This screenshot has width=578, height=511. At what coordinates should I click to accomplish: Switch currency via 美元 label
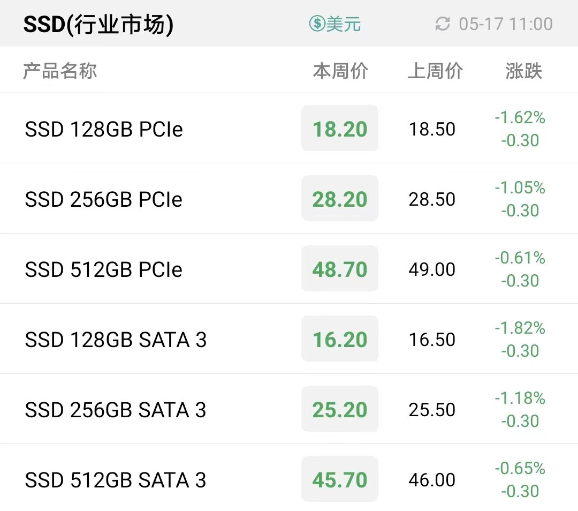343,24
